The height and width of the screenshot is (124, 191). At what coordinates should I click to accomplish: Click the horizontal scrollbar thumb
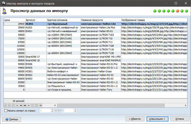111,105
